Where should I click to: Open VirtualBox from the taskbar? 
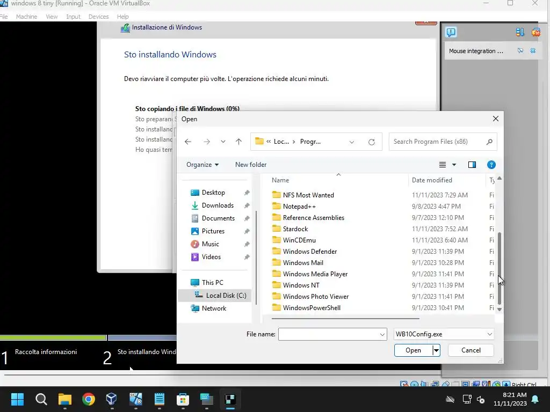pyautogui.click(x=111, y=399)
